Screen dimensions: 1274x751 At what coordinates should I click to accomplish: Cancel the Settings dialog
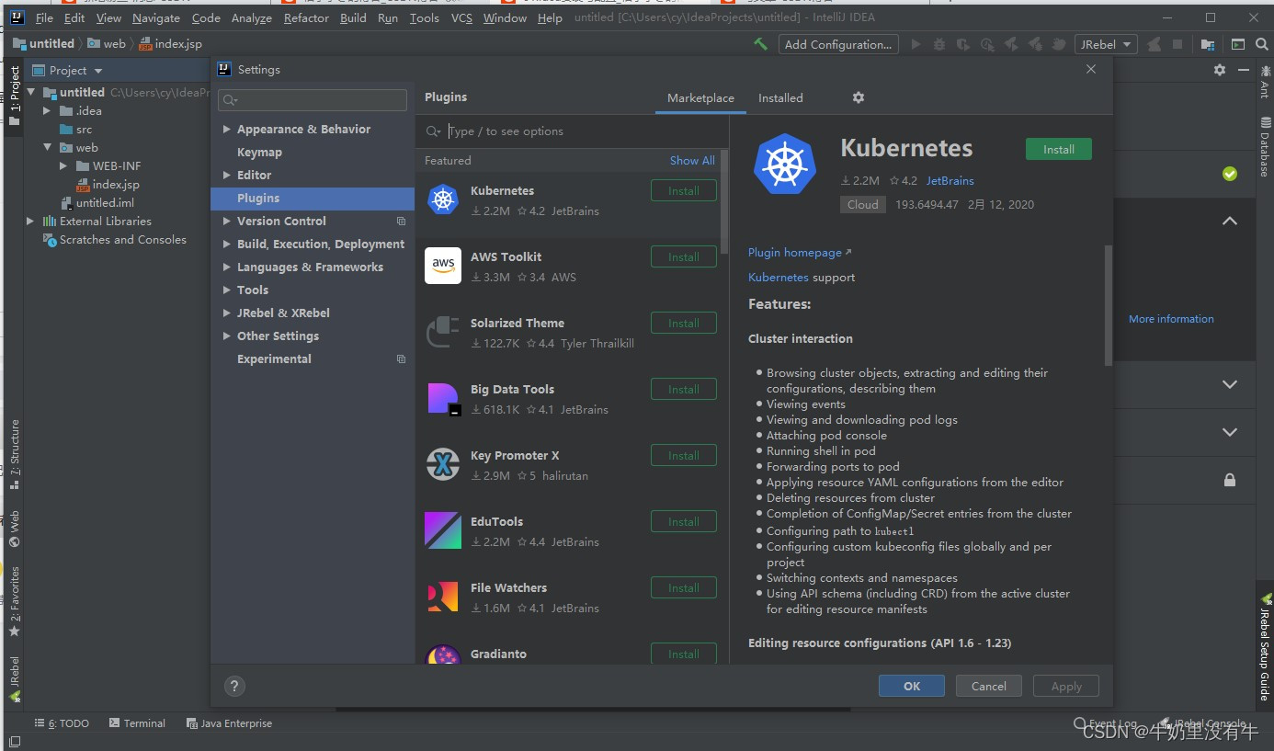[989, 686]
